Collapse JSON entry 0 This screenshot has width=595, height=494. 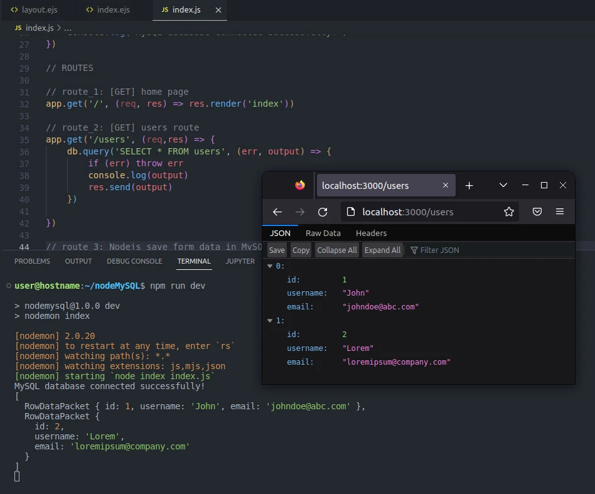pyautogui.click(x=271, y=266)
